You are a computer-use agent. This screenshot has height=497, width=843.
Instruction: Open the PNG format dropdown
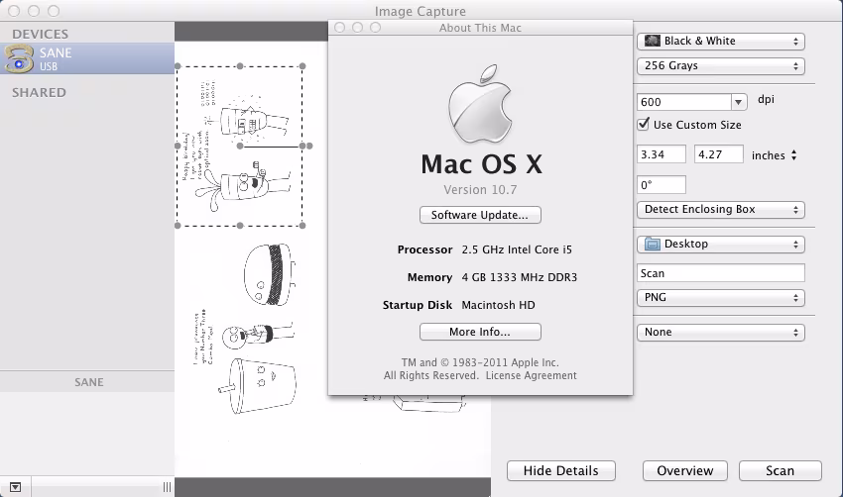click(720, 297)
